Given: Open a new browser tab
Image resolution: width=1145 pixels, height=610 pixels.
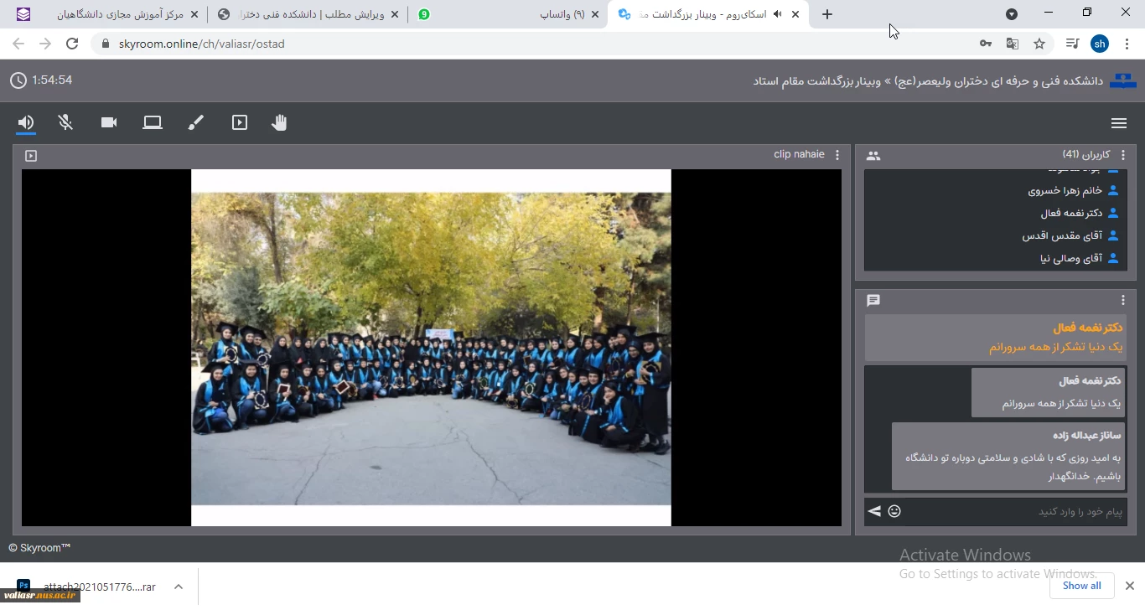Looking at the screenshot, I should 827,14.
